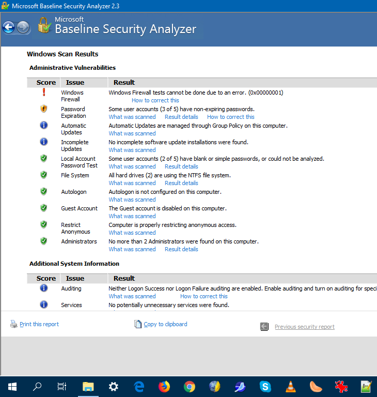Click the blue info icon beside Automatic Updates
This screenshot has height=397, width=377.
click(44, 125)
